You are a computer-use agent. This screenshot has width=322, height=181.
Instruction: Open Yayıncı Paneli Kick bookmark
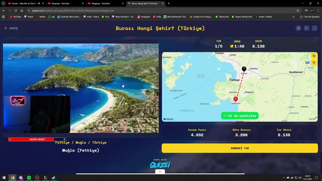(242, 17)
